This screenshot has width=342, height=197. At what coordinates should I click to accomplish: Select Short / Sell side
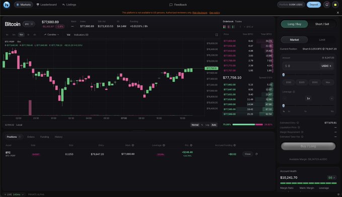coord(322,24)
